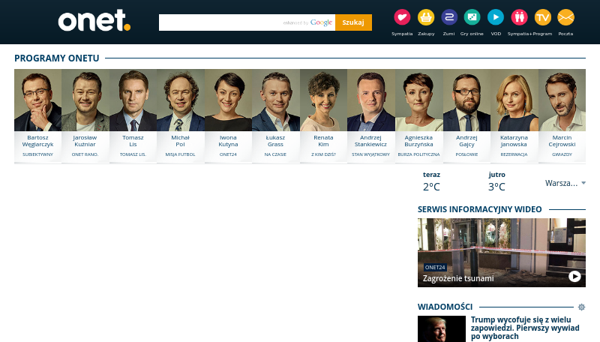The width and height of the screenshot is (600, 342).
Task: Open Bartosz Węglarczyk's photo
Action: (38, 100)
